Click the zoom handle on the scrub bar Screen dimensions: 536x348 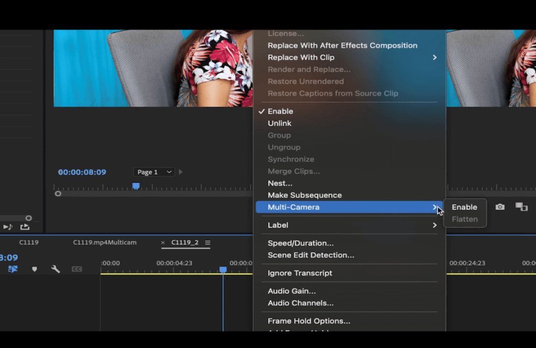tap(58, 194)
